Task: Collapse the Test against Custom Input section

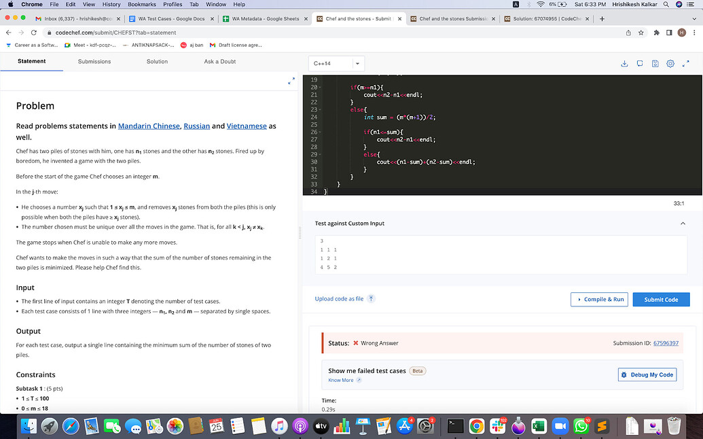Action: [683, 223]
